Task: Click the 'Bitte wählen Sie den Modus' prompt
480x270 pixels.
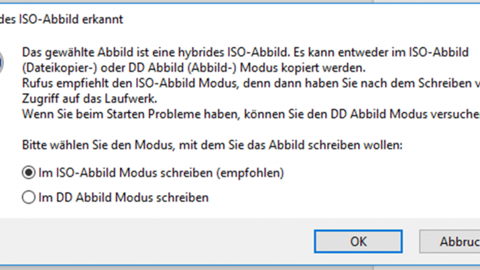Action: tap(212, 145)
